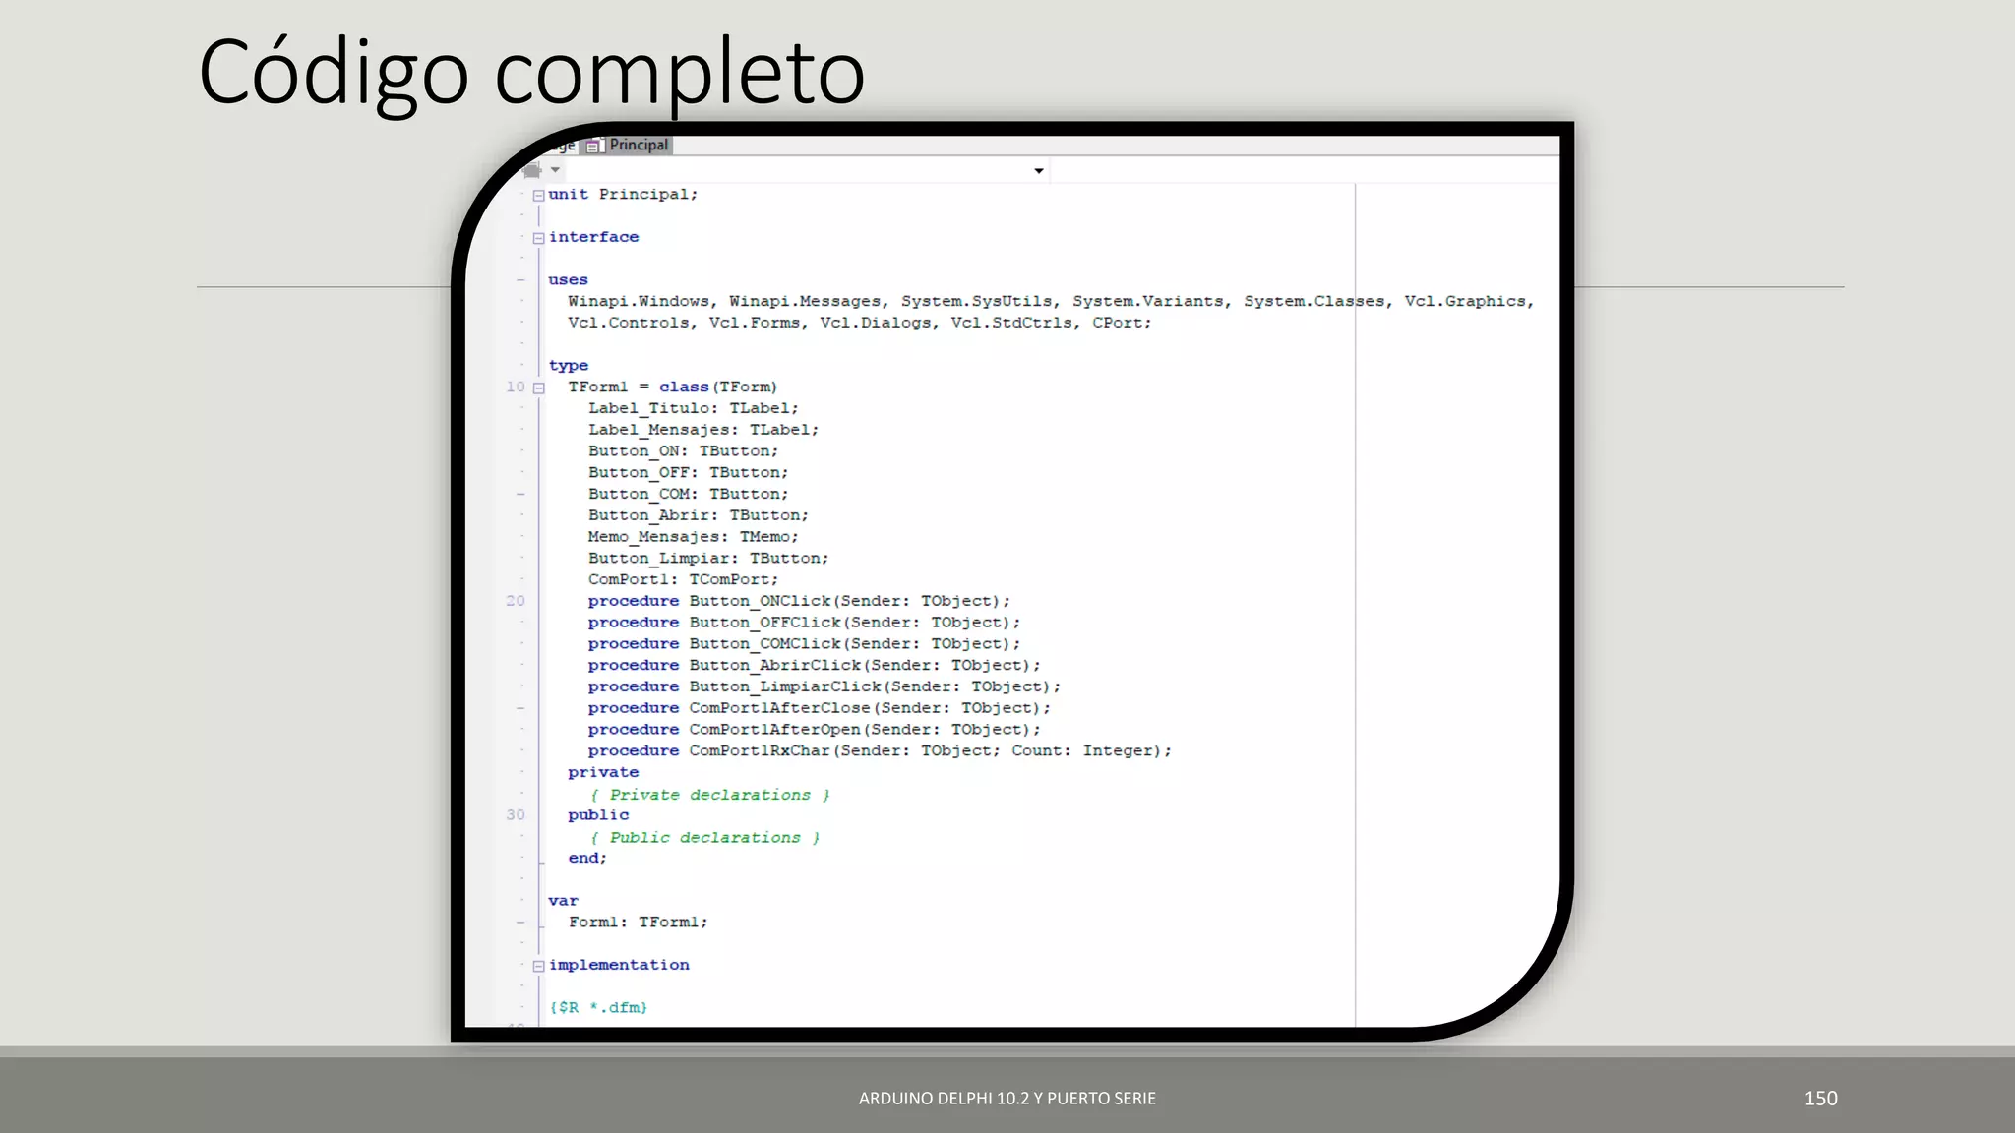Click line number 30 in the gutter

pyautogui.click(x=516, y=815)
